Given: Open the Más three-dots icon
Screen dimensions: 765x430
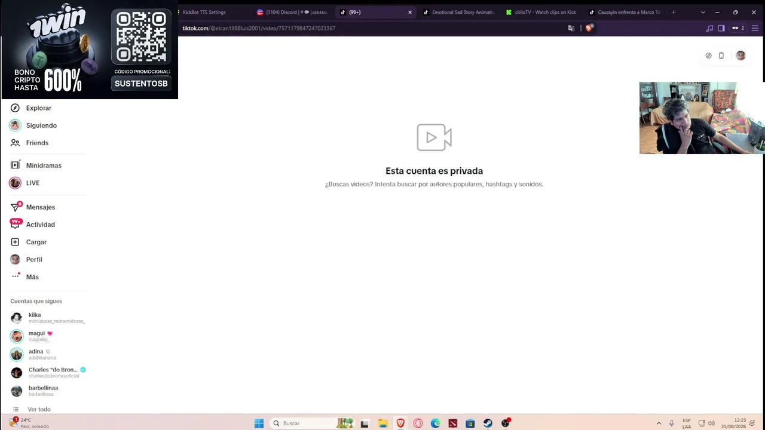Looking at the screenshot, I should pos(15,277).
